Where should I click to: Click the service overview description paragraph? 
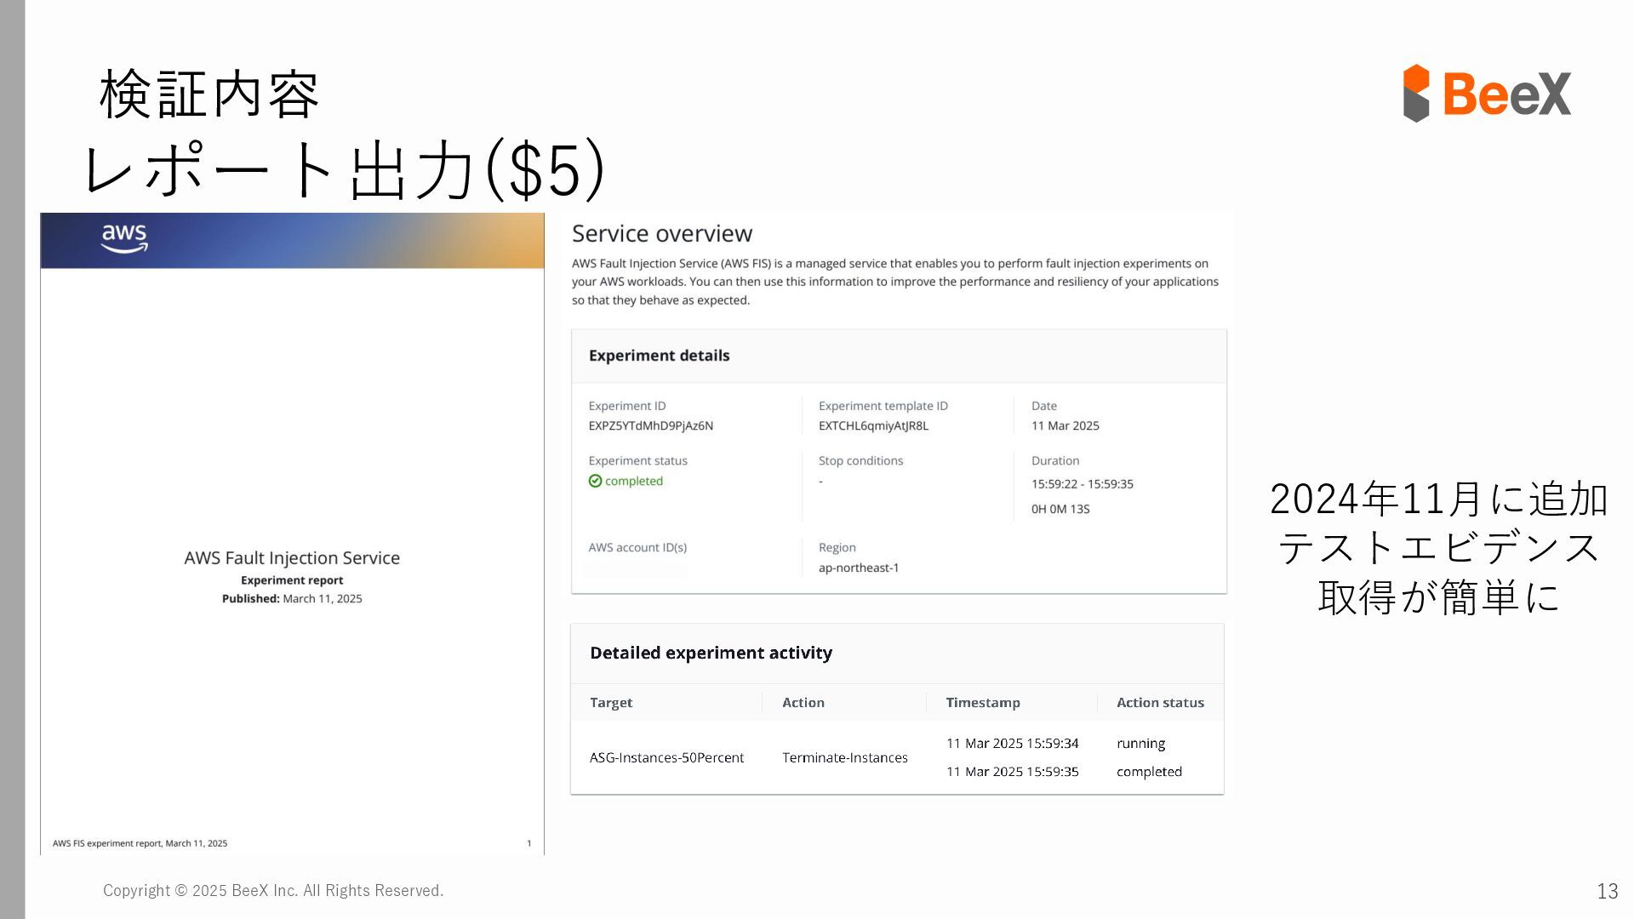click(895, 282)
